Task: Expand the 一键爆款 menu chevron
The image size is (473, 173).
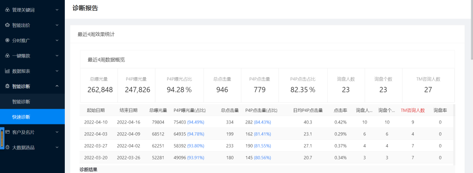Action: pos(57,56)
